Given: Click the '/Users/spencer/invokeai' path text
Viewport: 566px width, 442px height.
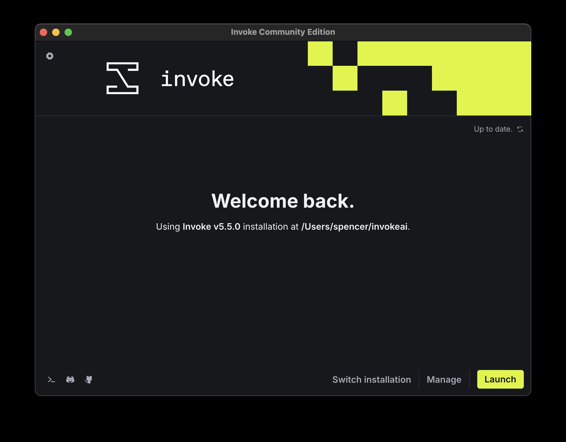Looking at the screenshot, I should (354, 227).
